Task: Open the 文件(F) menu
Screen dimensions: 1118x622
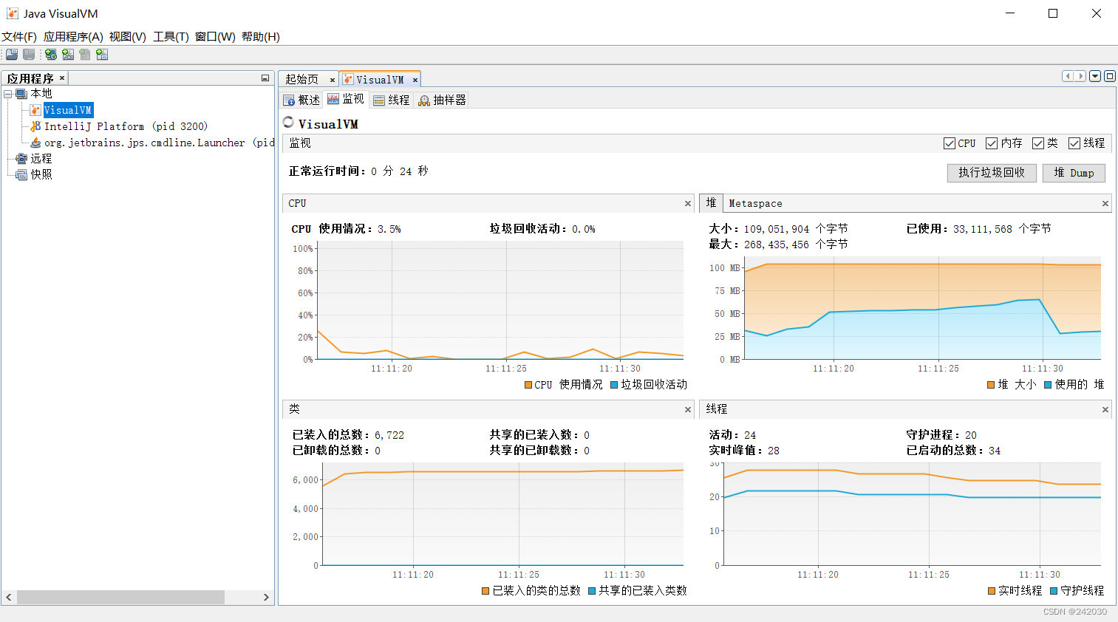Action: coord(19,36)
